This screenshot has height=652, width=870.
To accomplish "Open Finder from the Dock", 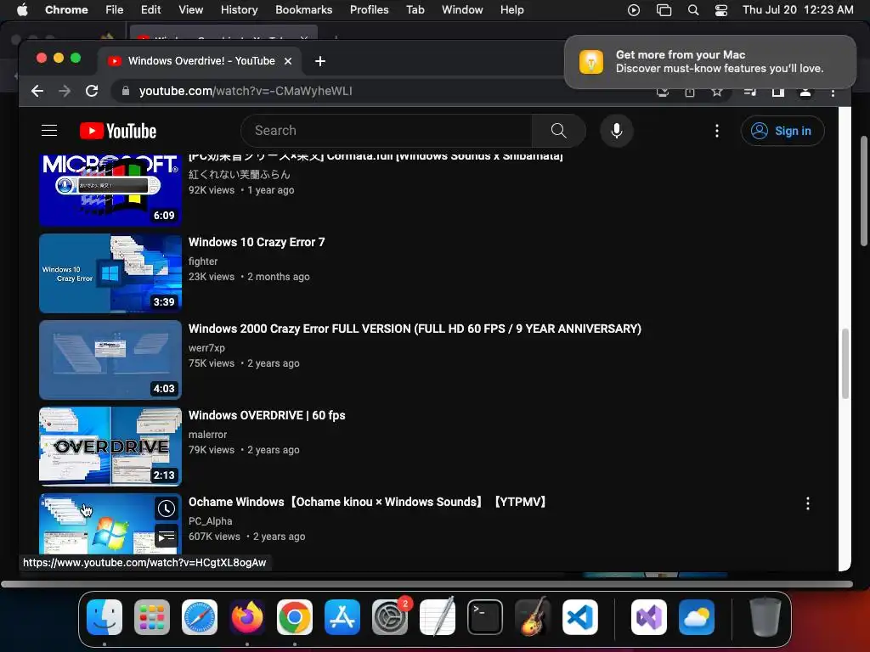I will (105, 617).
